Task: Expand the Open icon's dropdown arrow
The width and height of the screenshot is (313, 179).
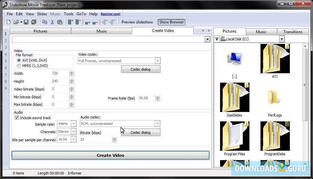Action: click(21, 22)
